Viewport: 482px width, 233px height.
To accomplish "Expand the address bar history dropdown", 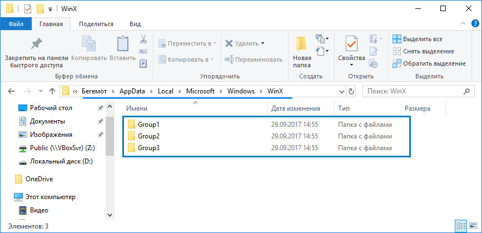I will [341, 91].
